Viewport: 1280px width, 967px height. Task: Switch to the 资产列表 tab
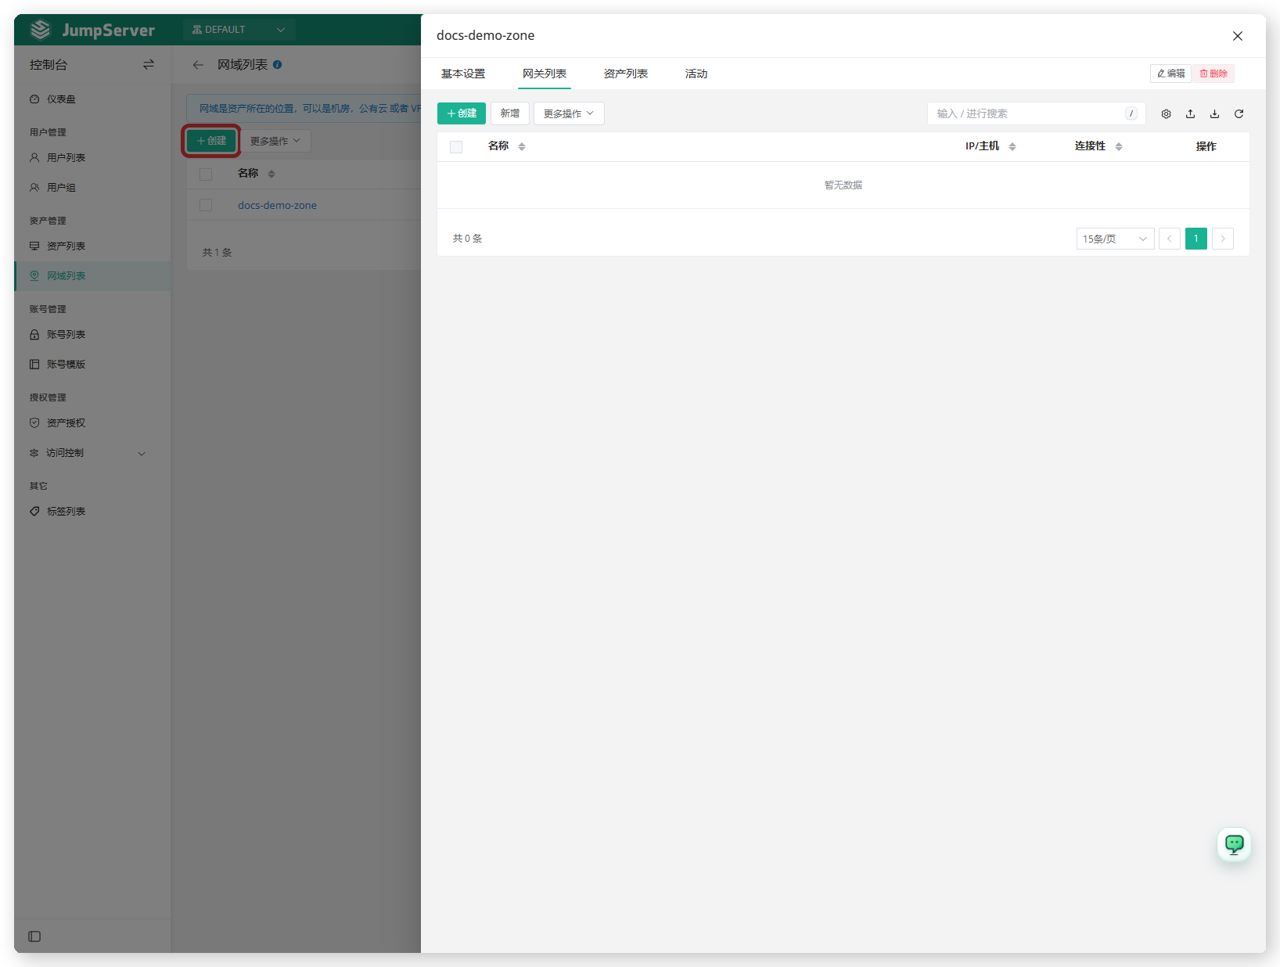[626, 74]
